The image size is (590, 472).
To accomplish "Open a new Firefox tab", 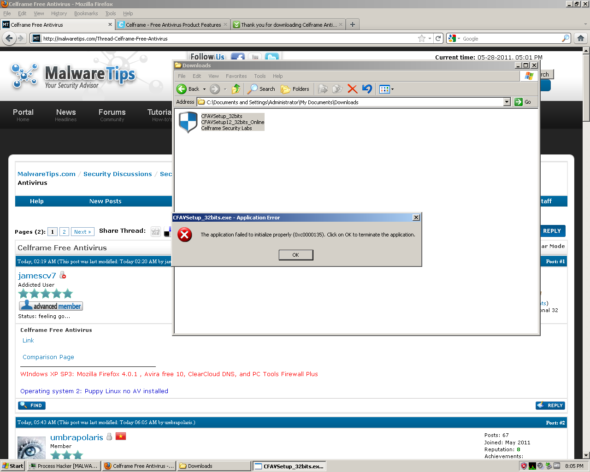I will click(353, 24).
